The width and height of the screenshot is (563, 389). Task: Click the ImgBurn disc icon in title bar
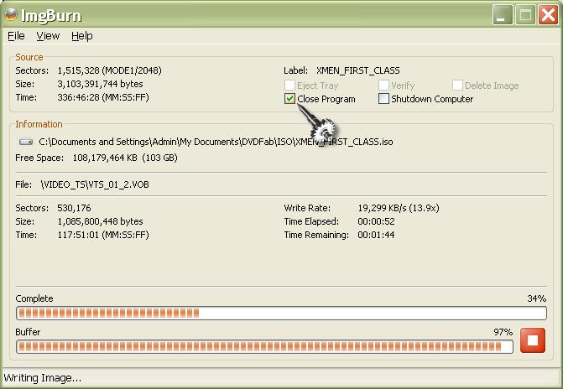tap(11, 14)
